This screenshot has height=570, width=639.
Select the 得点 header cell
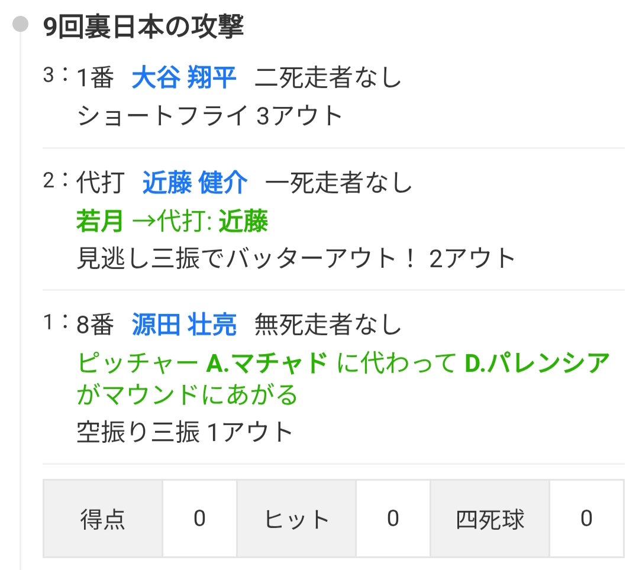coord(103,519)
